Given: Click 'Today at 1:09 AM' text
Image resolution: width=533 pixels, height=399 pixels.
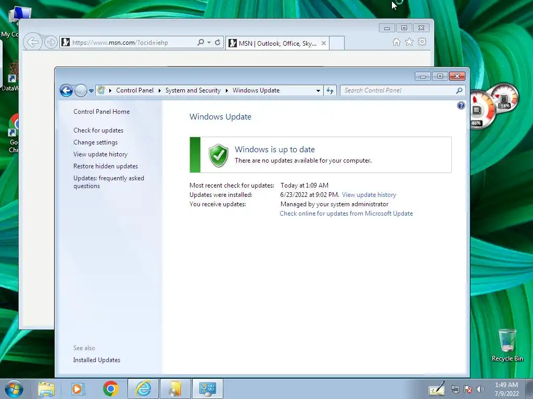Looking at the screenshot, I should pos(304,185).
